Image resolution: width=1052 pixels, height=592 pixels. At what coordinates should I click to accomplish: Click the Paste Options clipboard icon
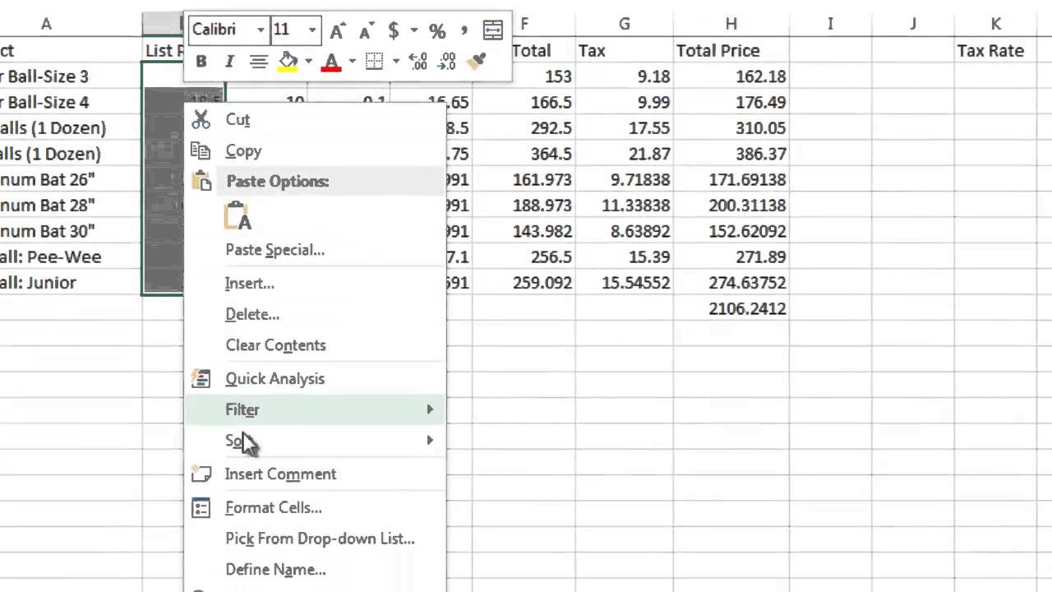point(201,181)
